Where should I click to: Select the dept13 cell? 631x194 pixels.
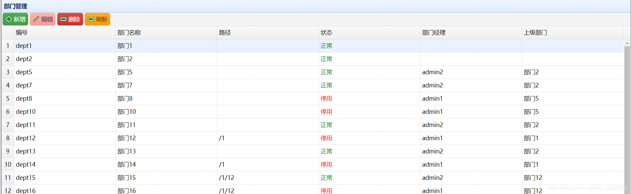[x=65, y=151]
